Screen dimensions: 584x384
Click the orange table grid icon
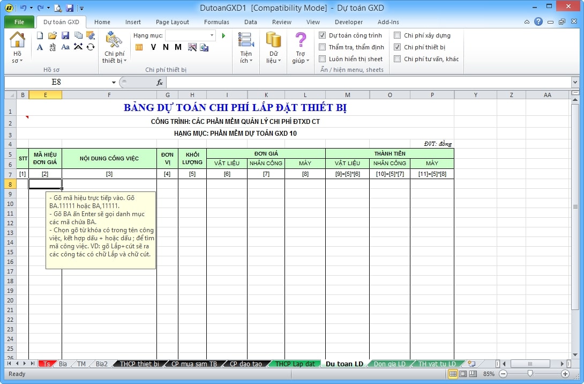tap(139, 47)
